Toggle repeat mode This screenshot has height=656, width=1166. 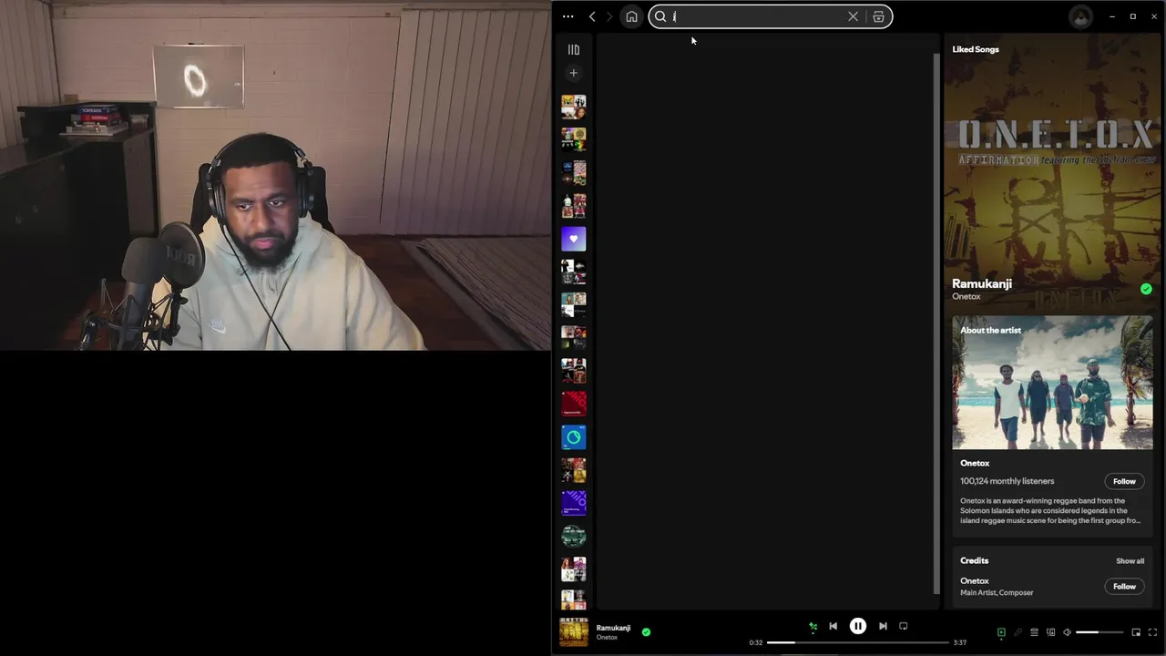coord(904,627)
